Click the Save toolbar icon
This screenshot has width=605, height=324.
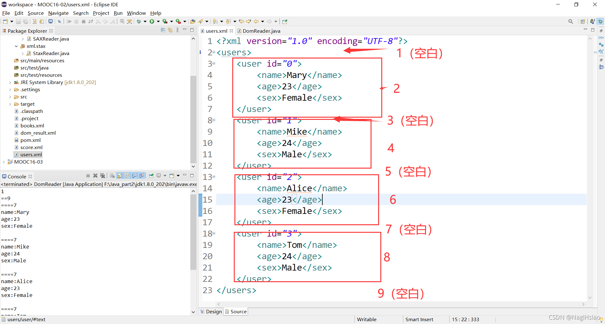(18, 21)
